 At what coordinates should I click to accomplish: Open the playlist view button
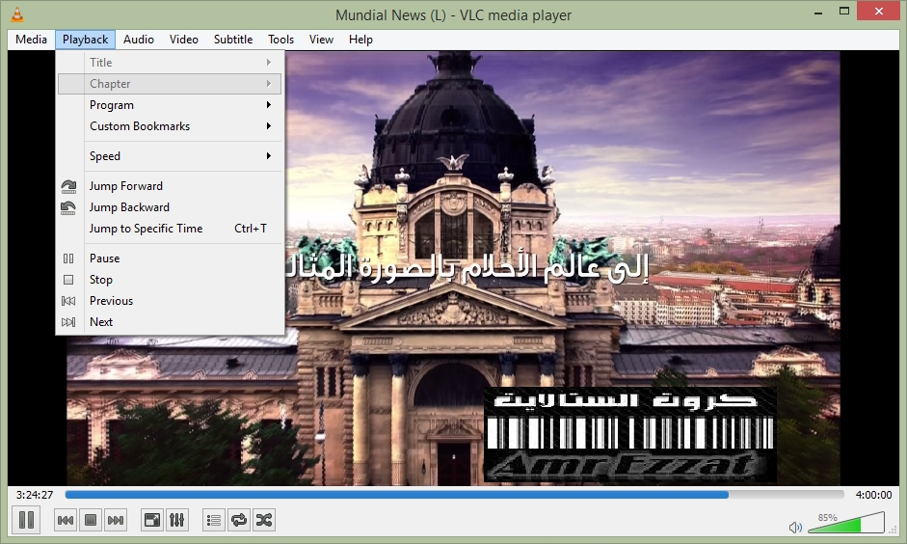pos(214,521)
